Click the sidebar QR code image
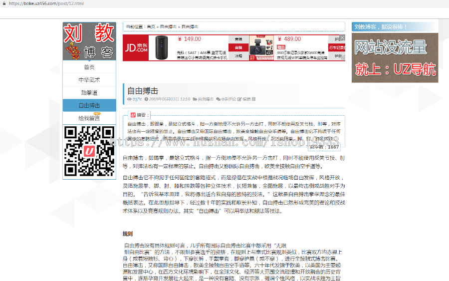449x281 pixels. point(89,151)
